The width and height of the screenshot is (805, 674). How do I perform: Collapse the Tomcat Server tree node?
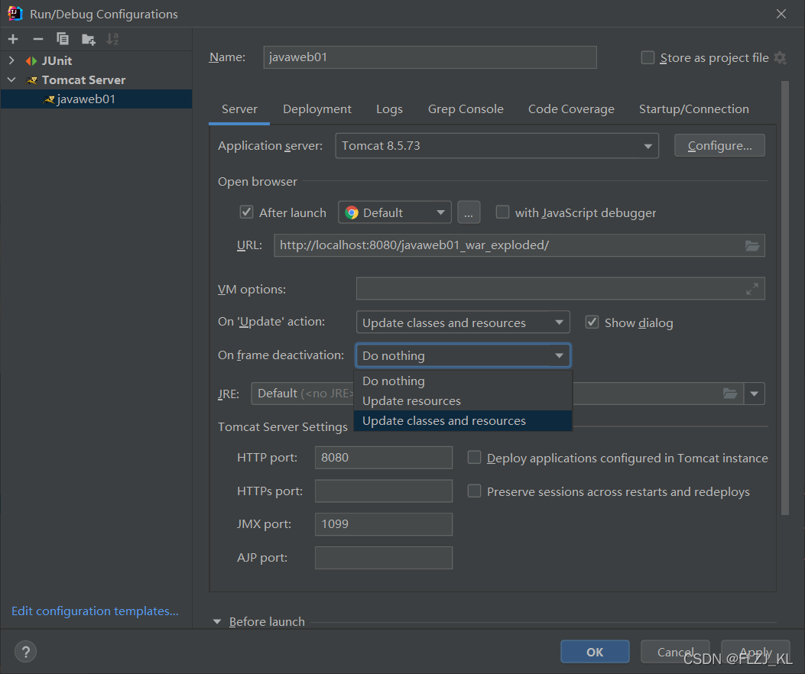tap(11, 80)
